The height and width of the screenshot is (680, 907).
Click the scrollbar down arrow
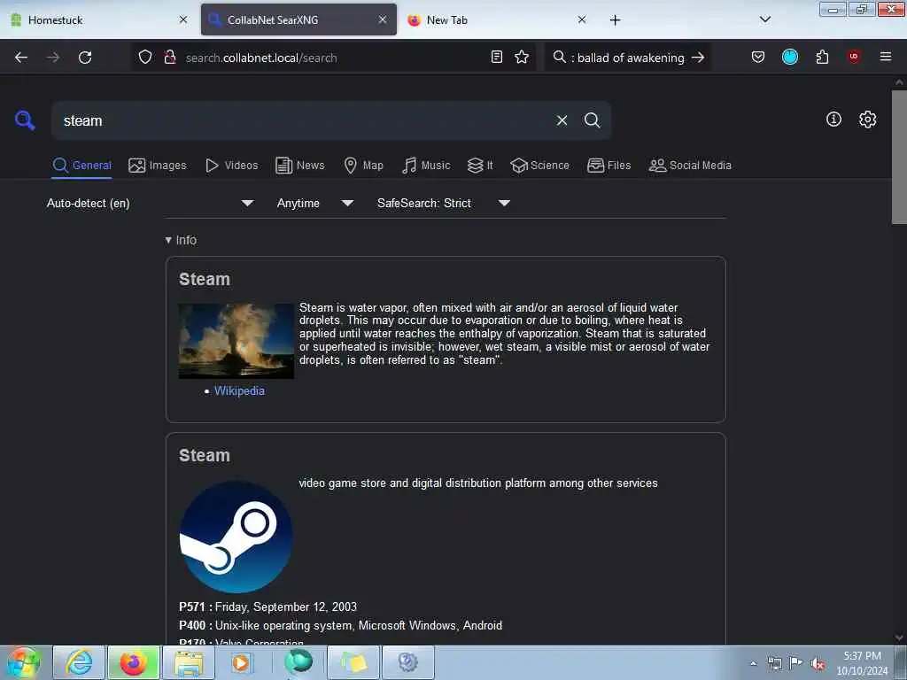click(x=899, y=637)
